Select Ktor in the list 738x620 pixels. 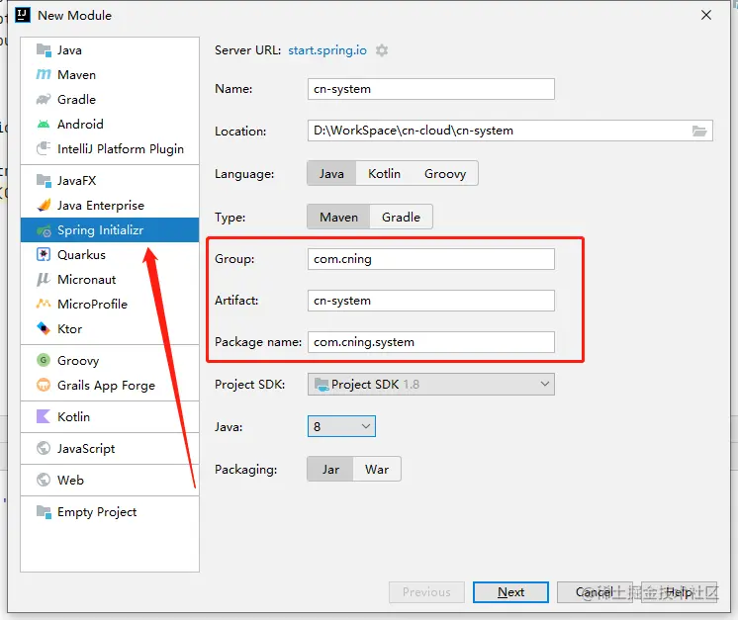[110, 328]
